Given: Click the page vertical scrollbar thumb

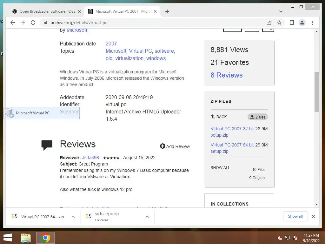Looking at the screenshot, I should [316, 92].
